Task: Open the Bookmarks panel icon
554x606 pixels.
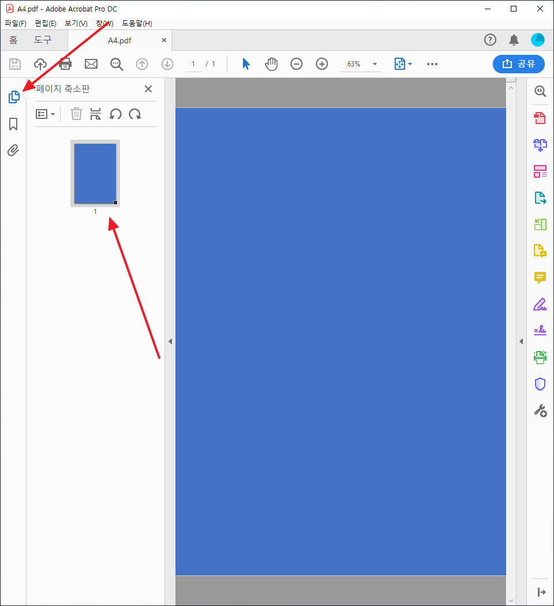Action: pyautogui.click(x=13, y=124)
